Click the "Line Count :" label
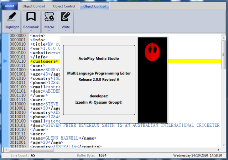Image resolution: width=228 pixels, height=160 pixels. click(x=20, y=155)
